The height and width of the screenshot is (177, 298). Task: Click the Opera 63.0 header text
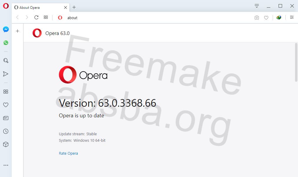click(57, 33)
